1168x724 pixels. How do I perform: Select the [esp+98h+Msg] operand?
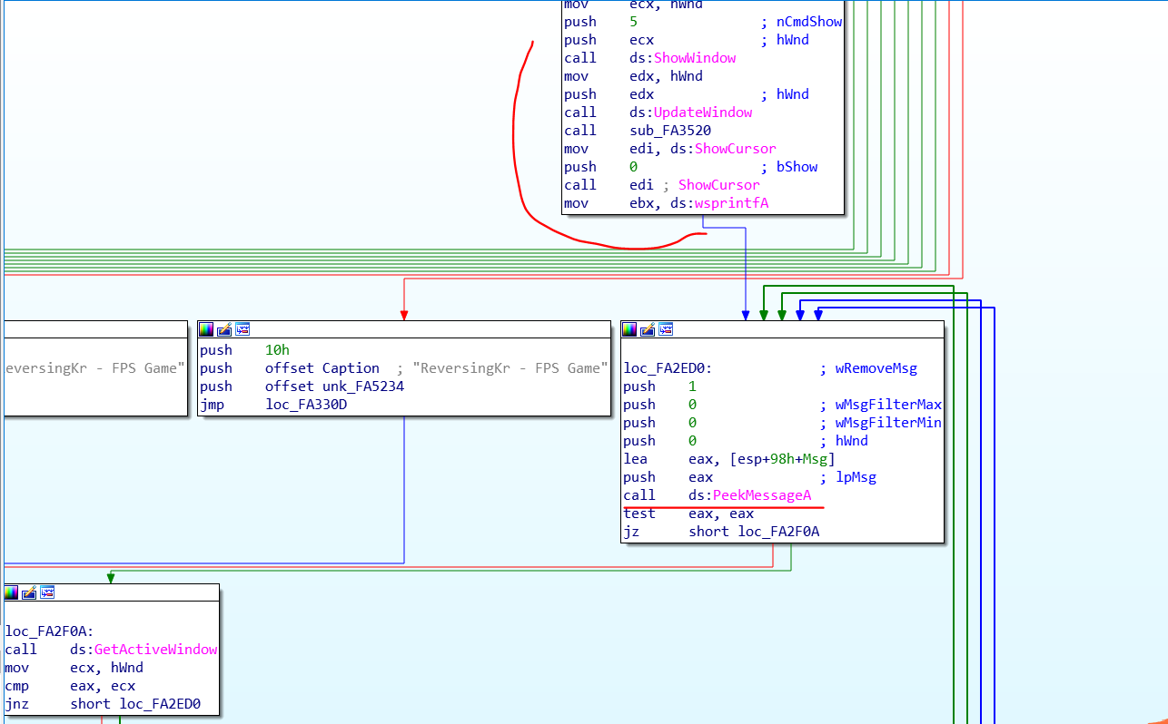click(x=782, y=459)
